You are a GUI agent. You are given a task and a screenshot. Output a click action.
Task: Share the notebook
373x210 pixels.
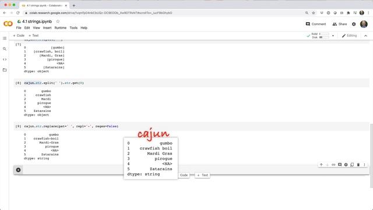click(x=340, y=24)
